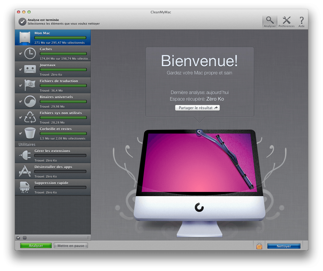Uncheck the Caches checkbox
323x271 pixels.
(x=20, y=54)
